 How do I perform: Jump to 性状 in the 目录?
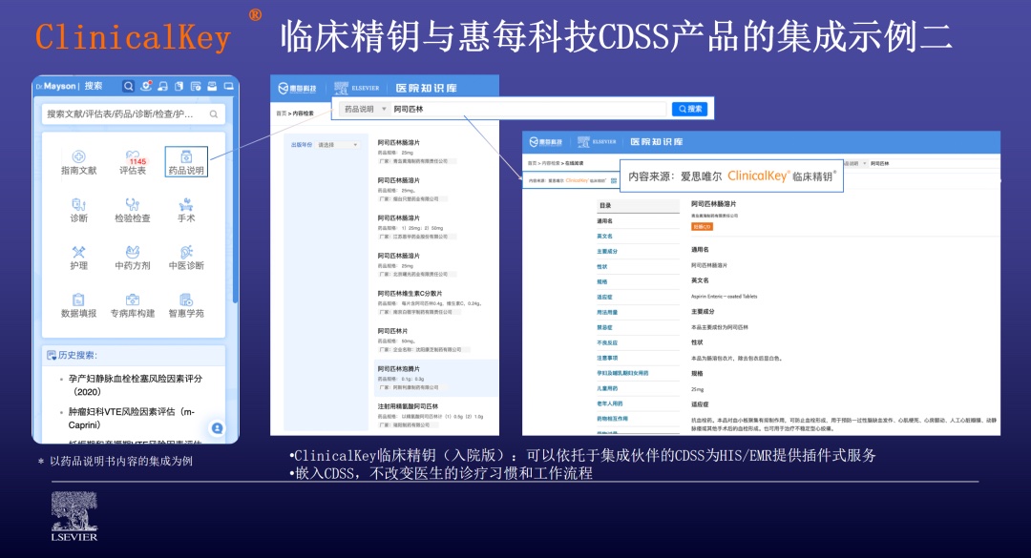click(602, 266)
